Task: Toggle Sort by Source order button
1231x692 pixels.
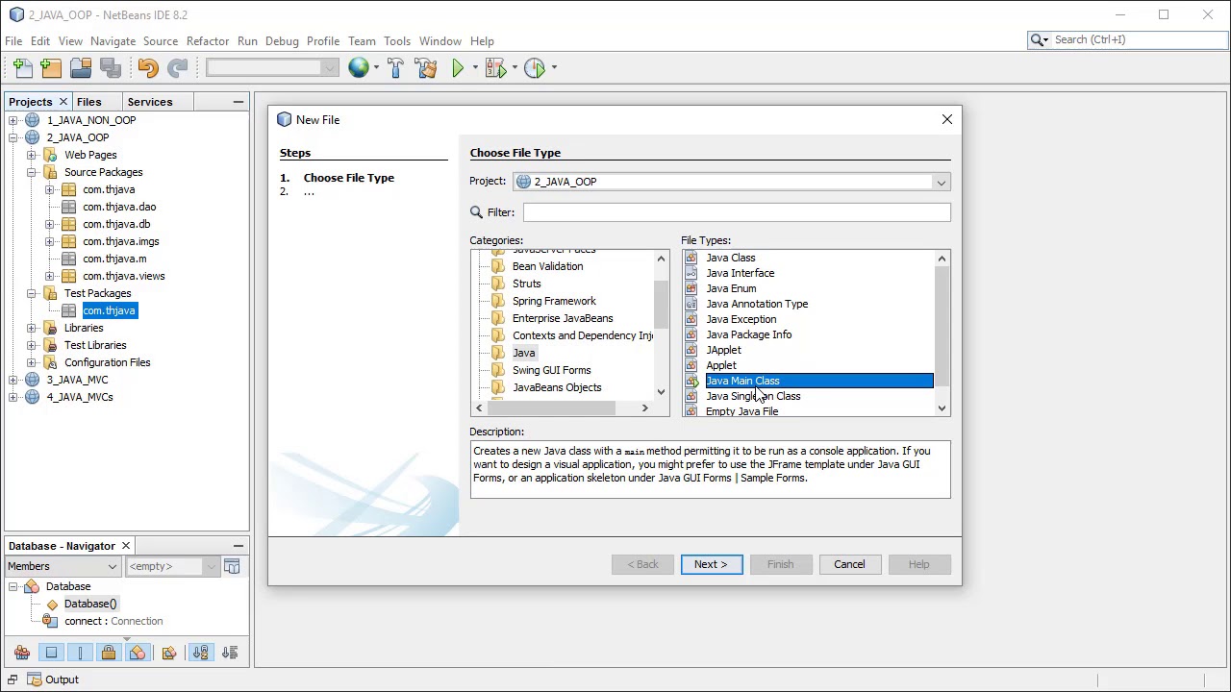Action: 230,653
